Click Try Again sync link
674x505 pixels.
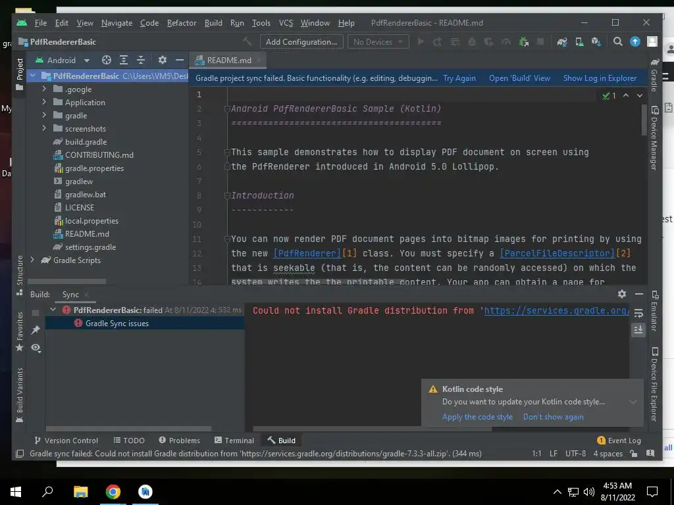pos(459,78)
